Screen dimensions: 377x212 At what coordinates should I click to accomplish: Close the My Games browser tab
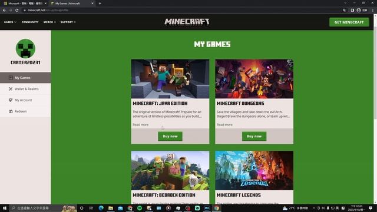pos(92,4)
